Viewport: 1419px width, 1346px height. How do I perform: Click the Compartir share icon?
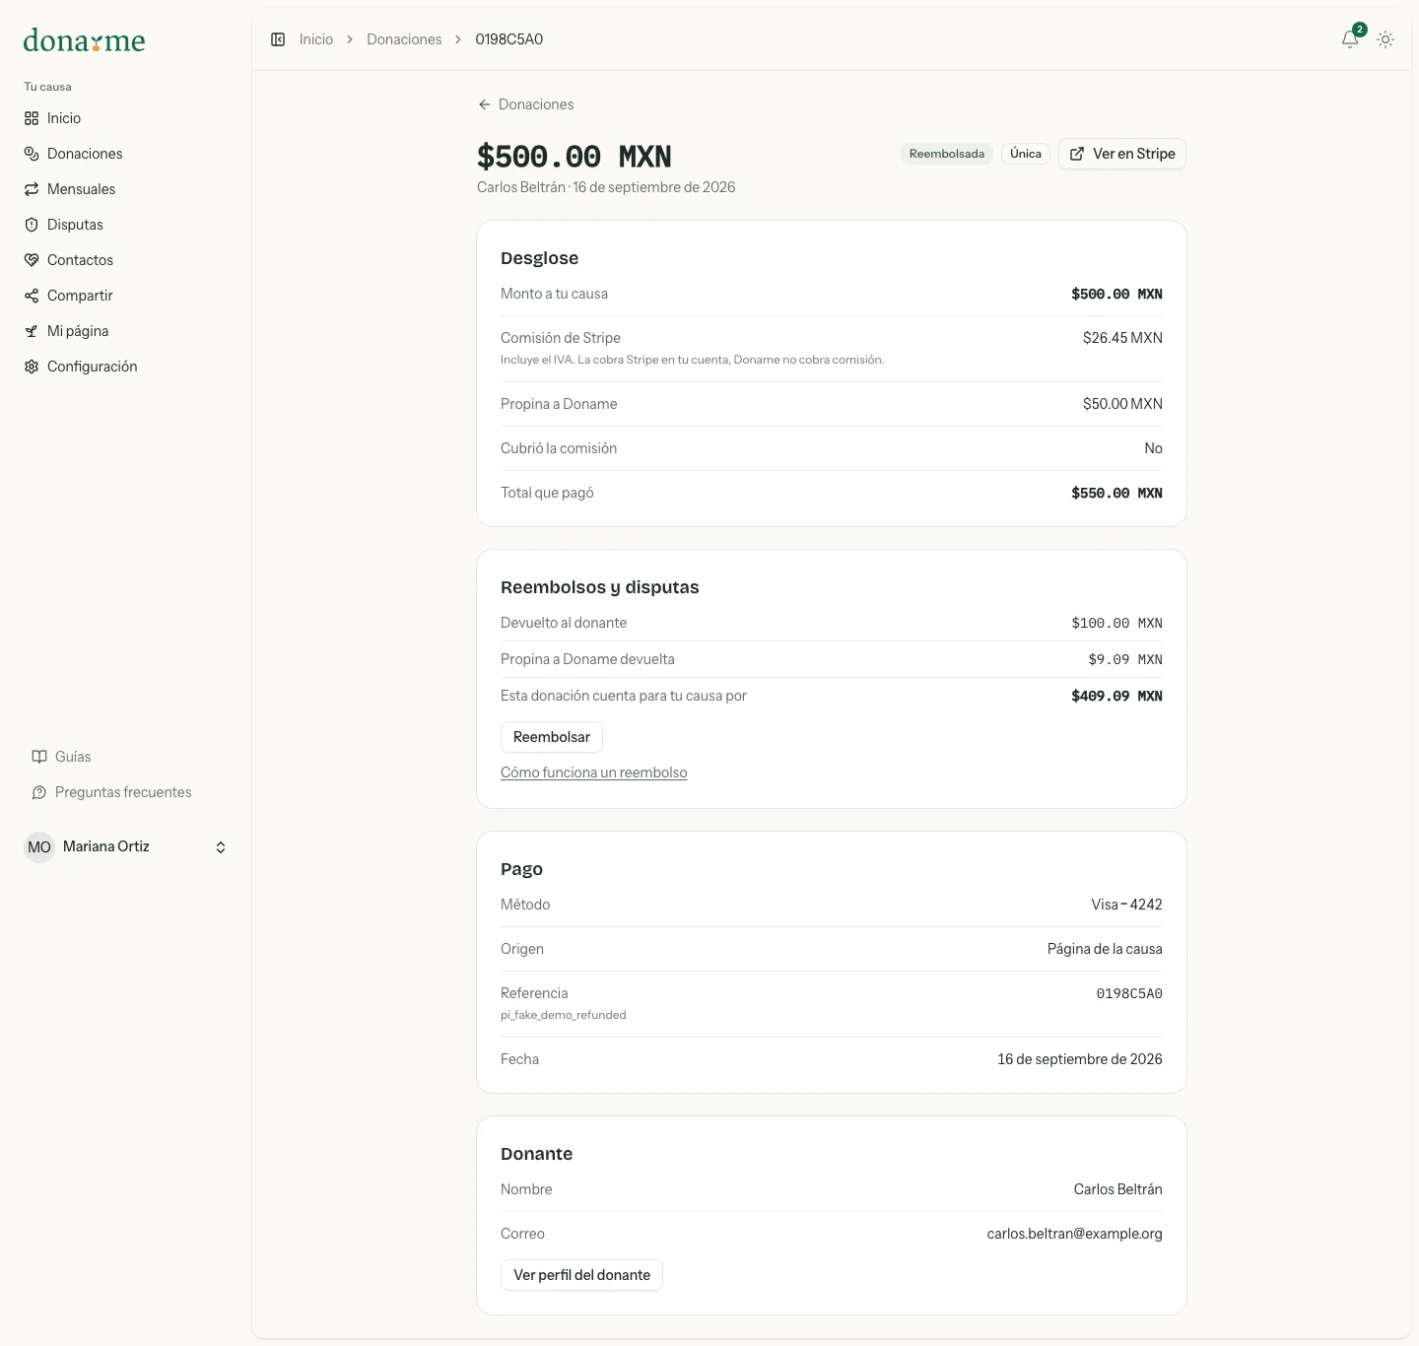click(32, 296)
